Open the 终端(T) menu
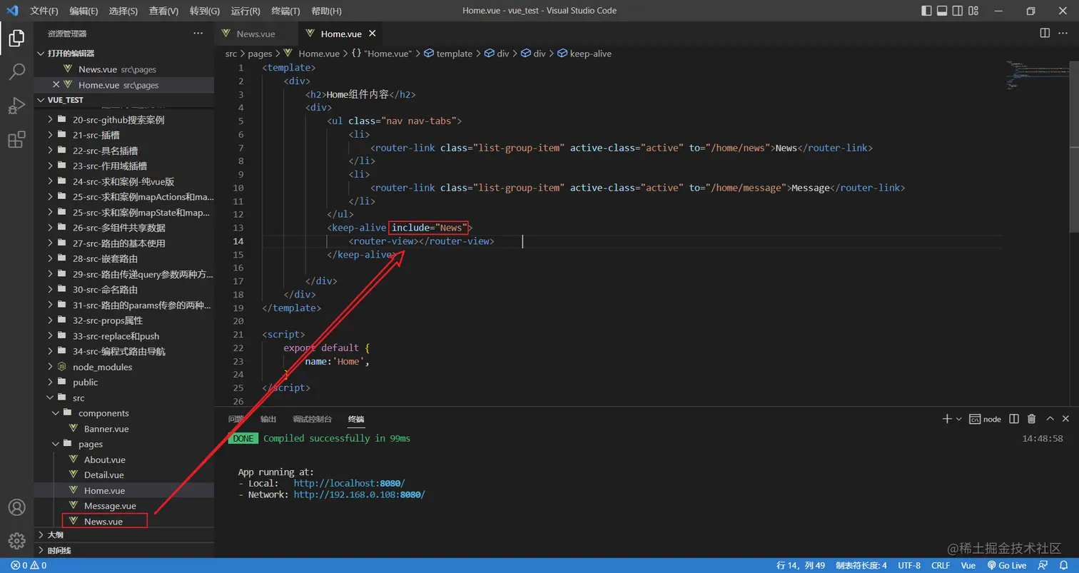 pyautogui.click(x=286, y=11)
